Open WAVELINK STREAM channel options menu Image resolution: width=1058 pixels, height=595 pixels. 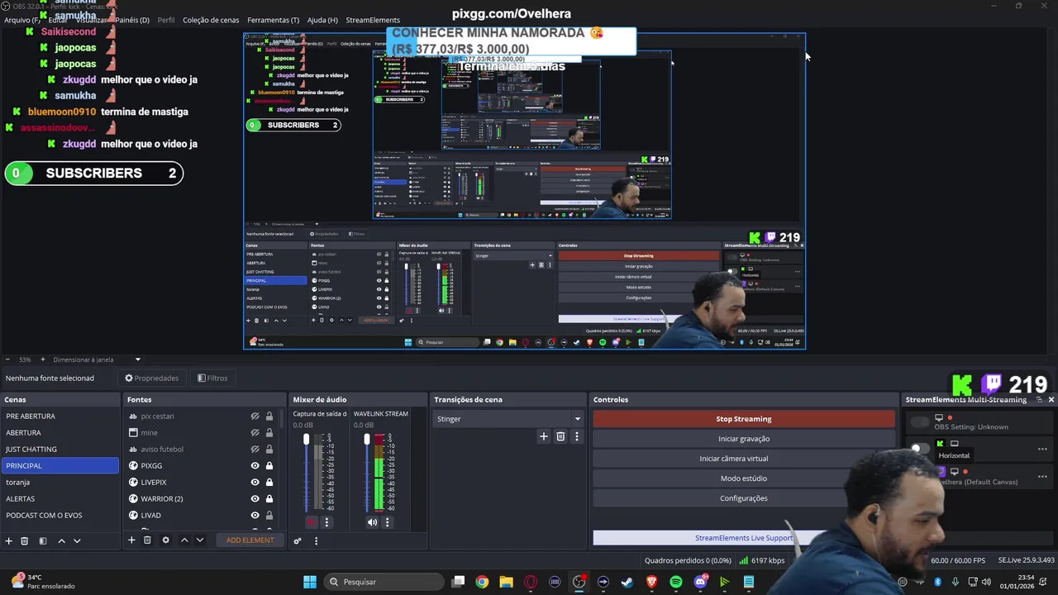(387, 522)
